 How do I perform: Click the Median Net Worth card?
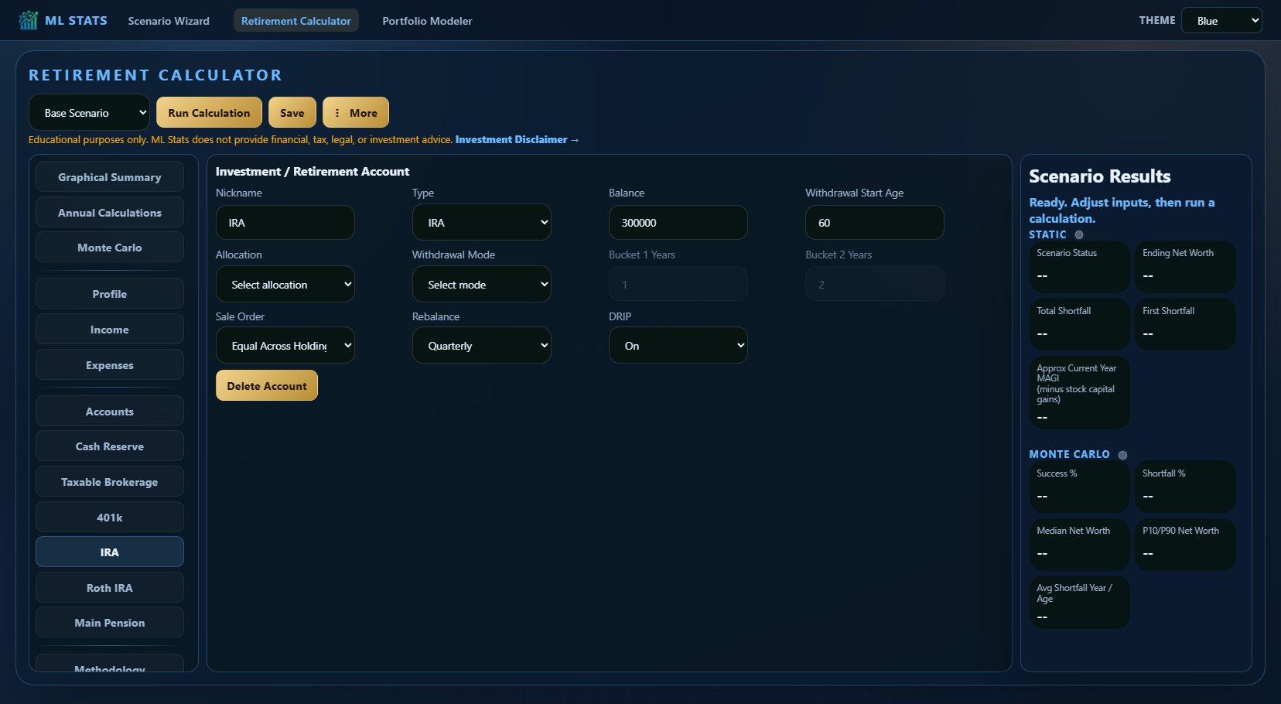coord(1079,545)
